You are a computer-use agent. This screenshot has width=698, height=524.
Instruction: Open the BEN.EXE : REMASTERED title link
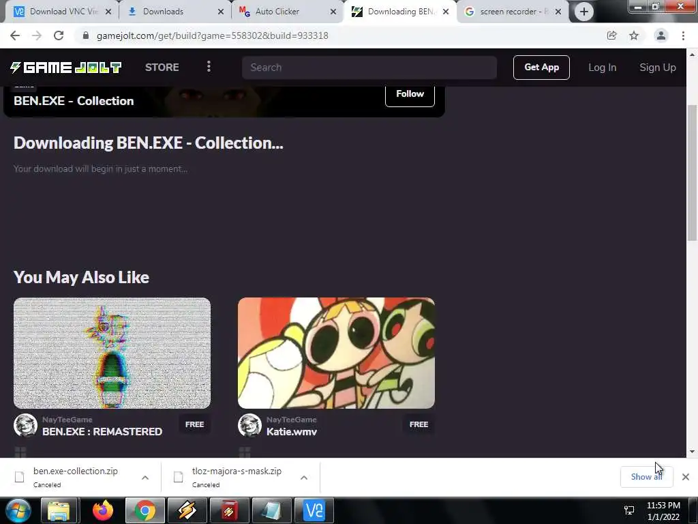point(102,431)
